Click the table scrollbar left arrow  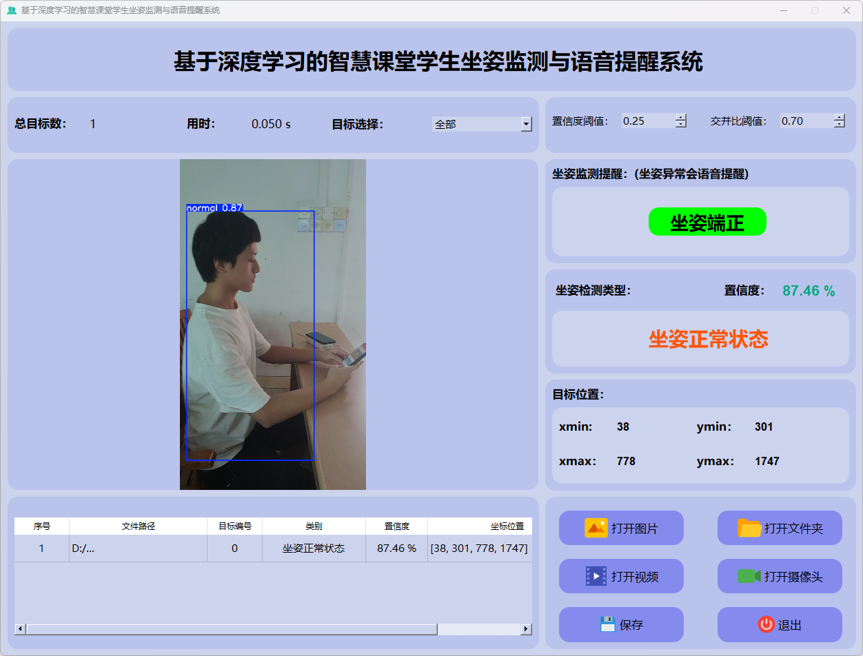tap(20, 629)
